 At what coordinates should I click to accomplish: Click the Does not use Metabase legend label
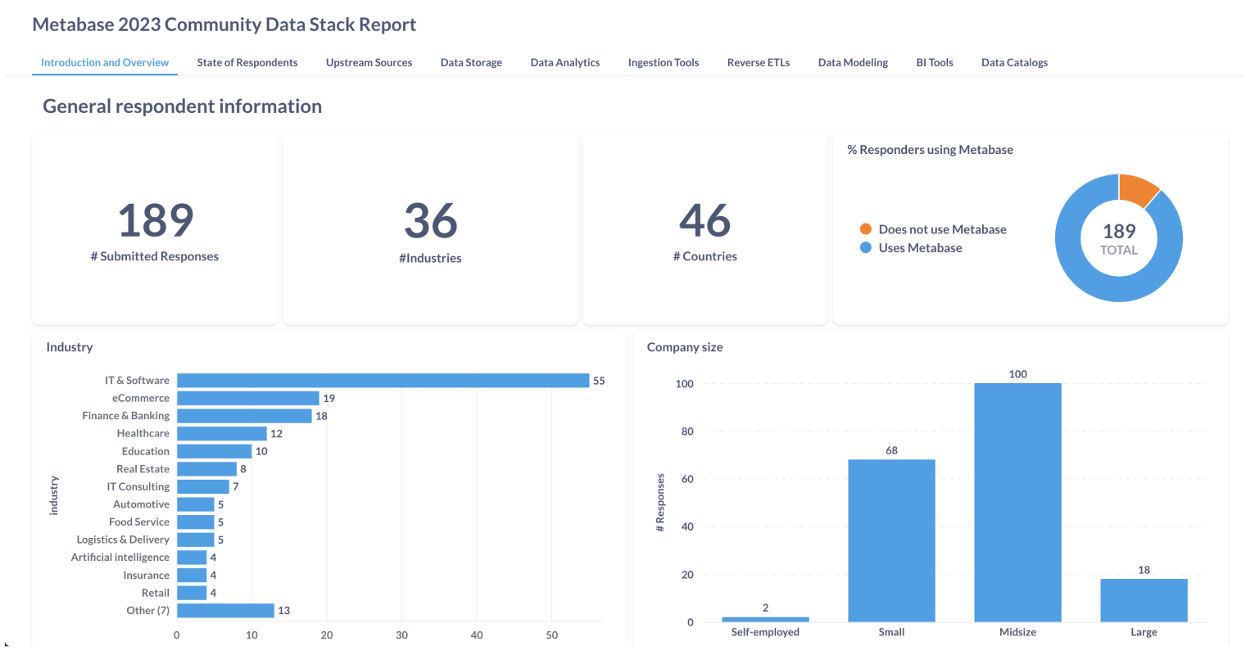click(x=942, y=229)
